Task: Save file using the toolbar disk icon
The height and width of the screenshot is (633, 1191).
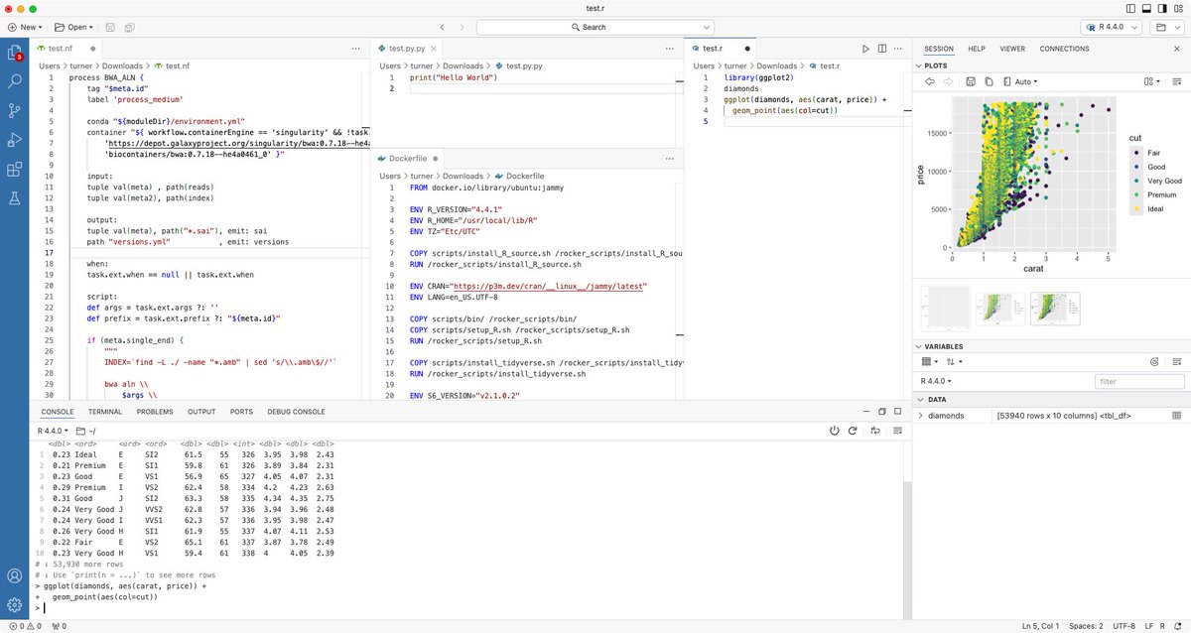Action: point(109,27)
